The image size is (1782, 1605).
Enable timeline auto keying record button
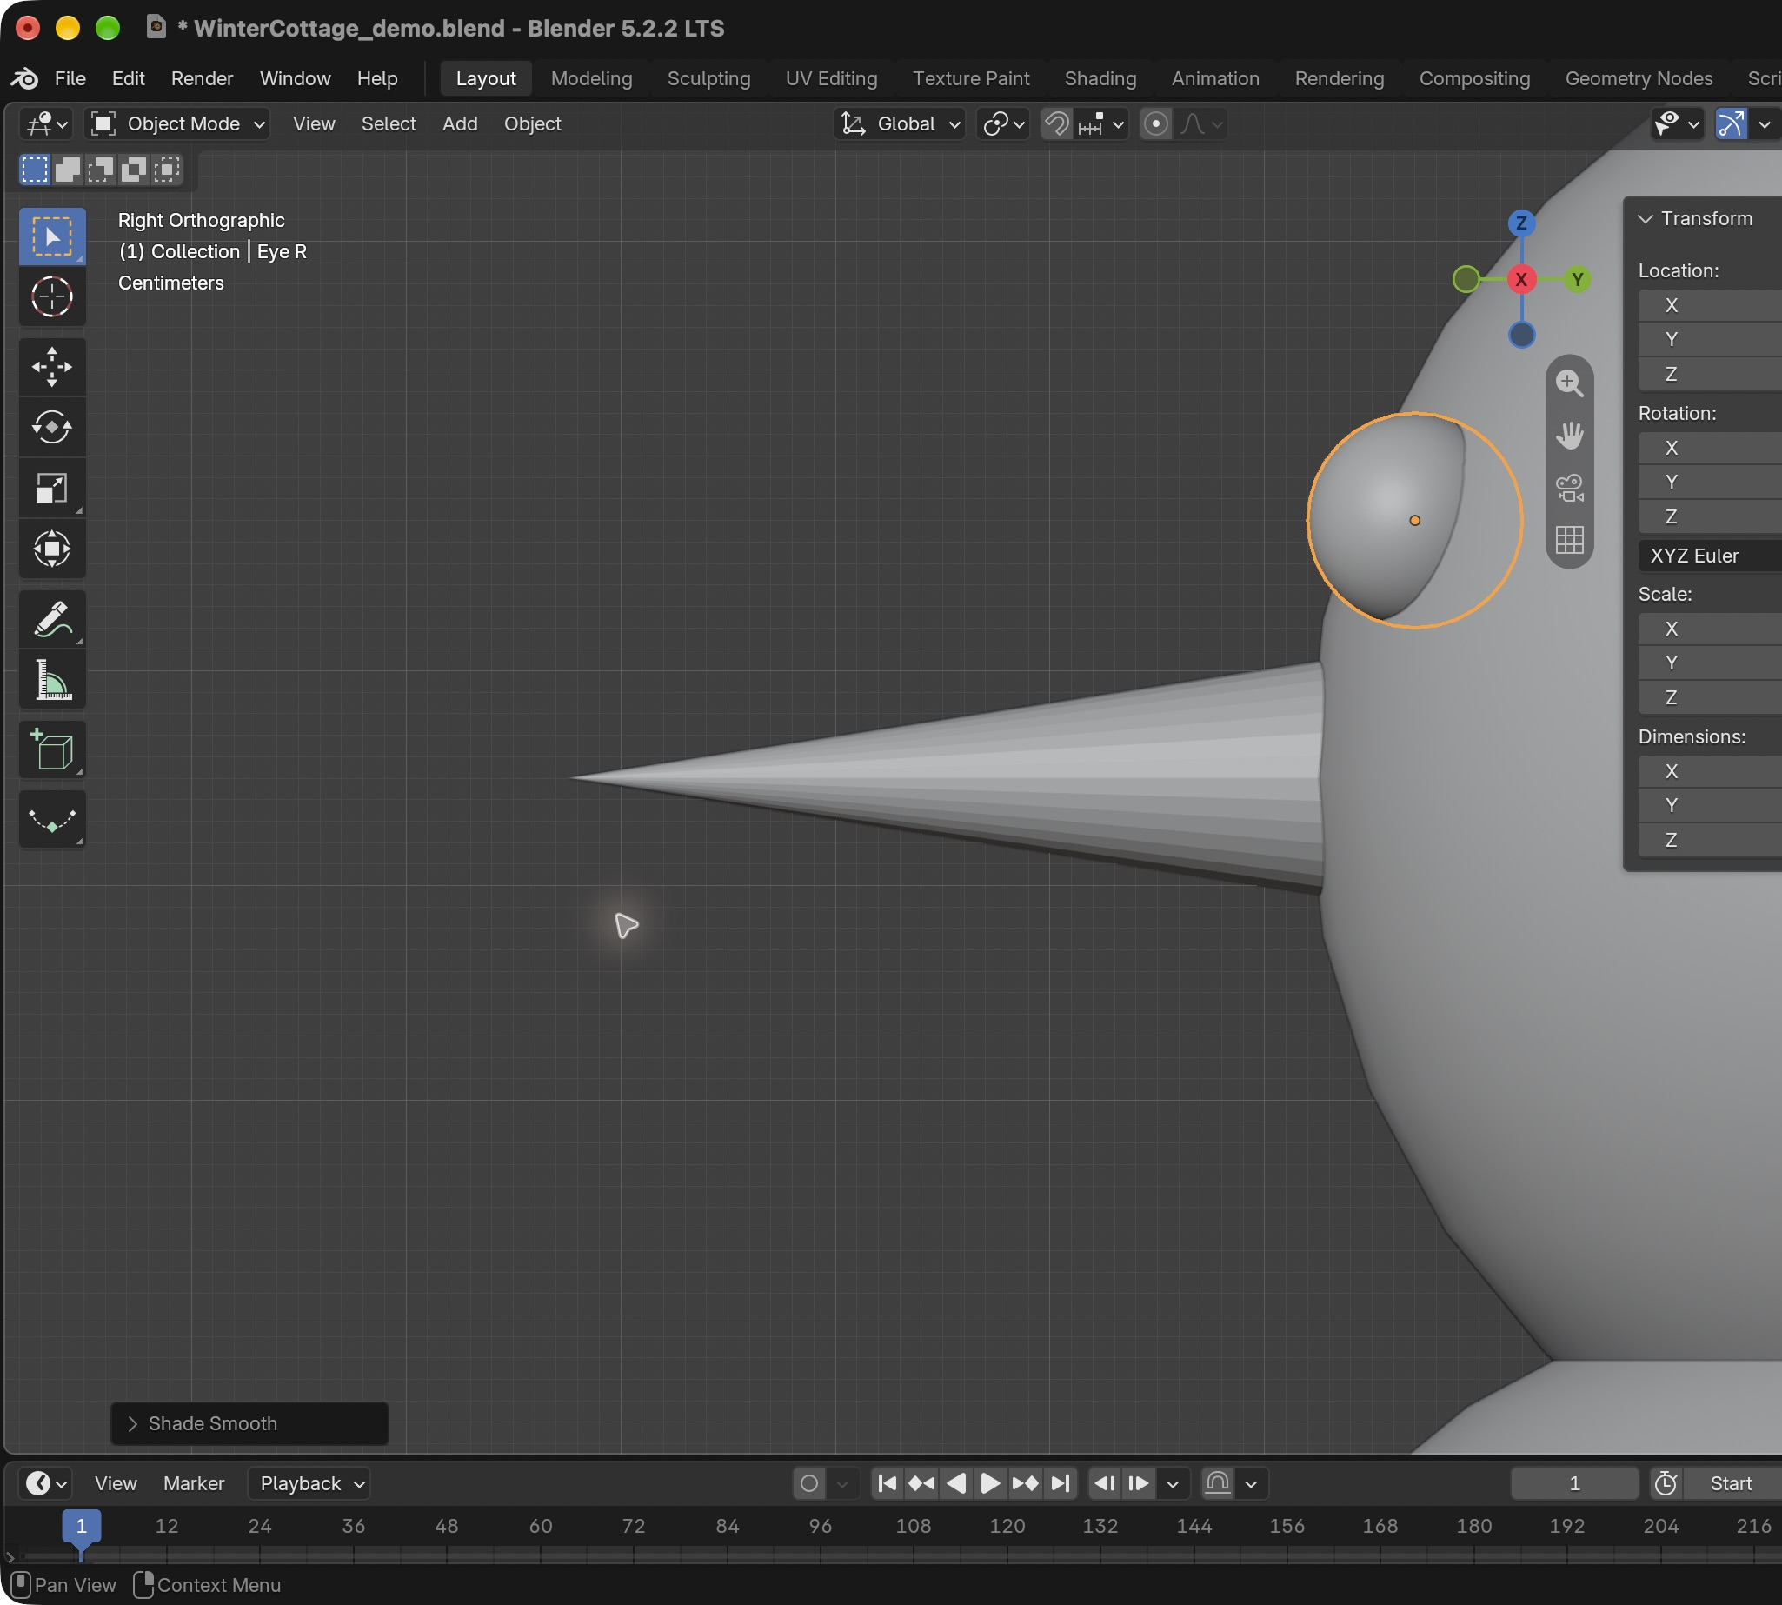pyautogui.click(x=808, y=1483)
